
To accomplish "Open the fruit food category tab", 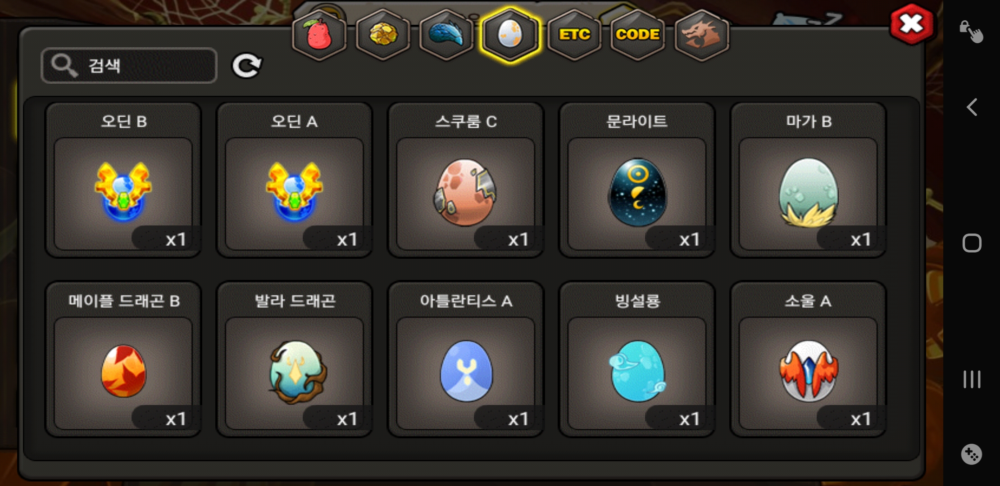I will 319,35.
